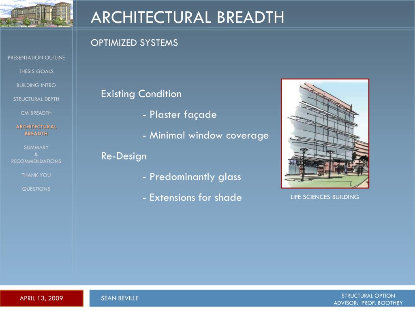The image size is (415, 311).
Task: Jump to Structural Depth section
Action: tap(36, 99)
